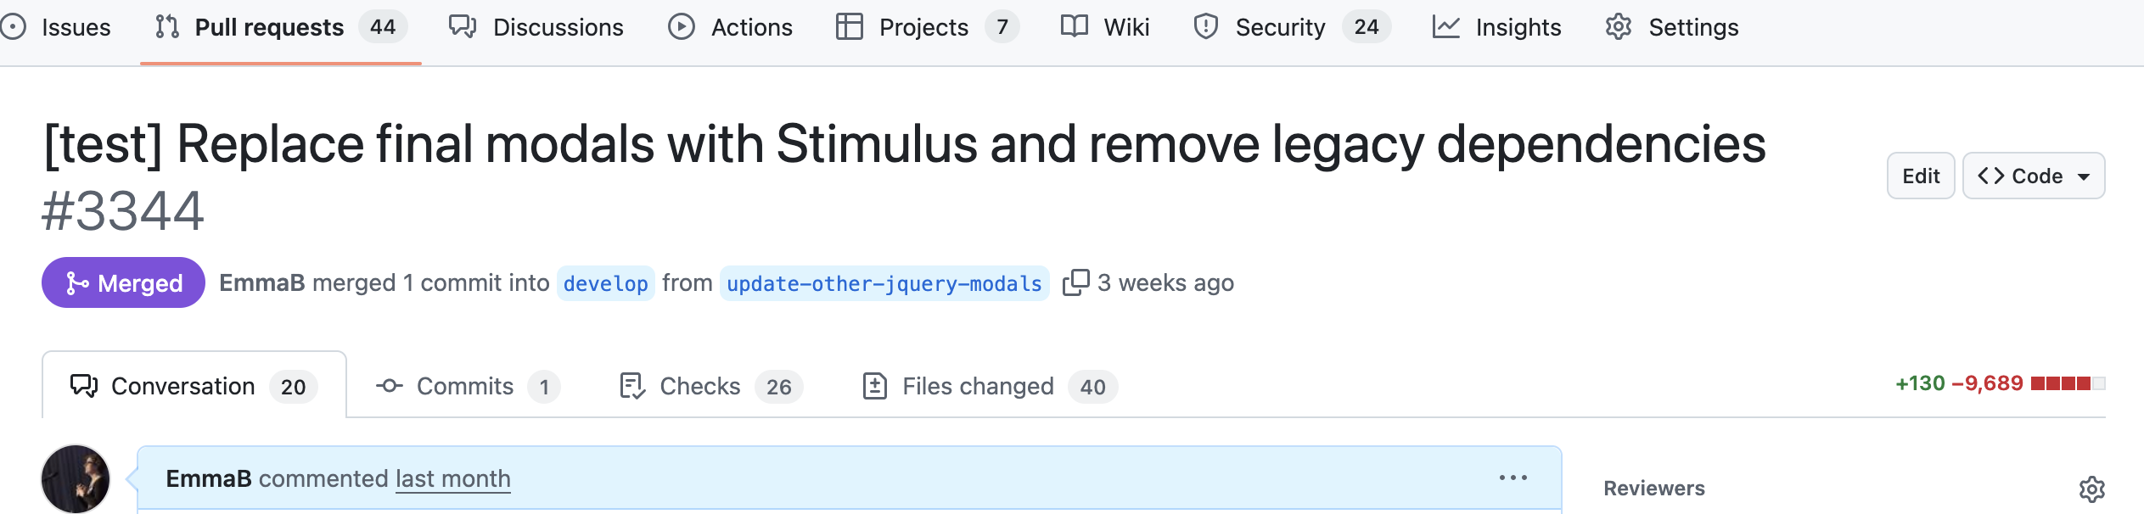Viewport: 2144px width, 514px height.
Task: Switch to the Commits tab
Action: (468, 386)
